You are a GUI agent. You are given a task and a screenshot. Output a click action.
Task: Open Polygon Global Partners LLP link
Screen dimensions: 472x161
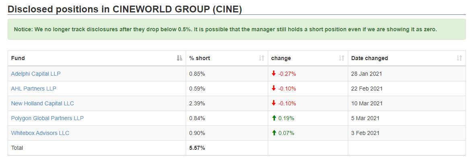point(47,118)
